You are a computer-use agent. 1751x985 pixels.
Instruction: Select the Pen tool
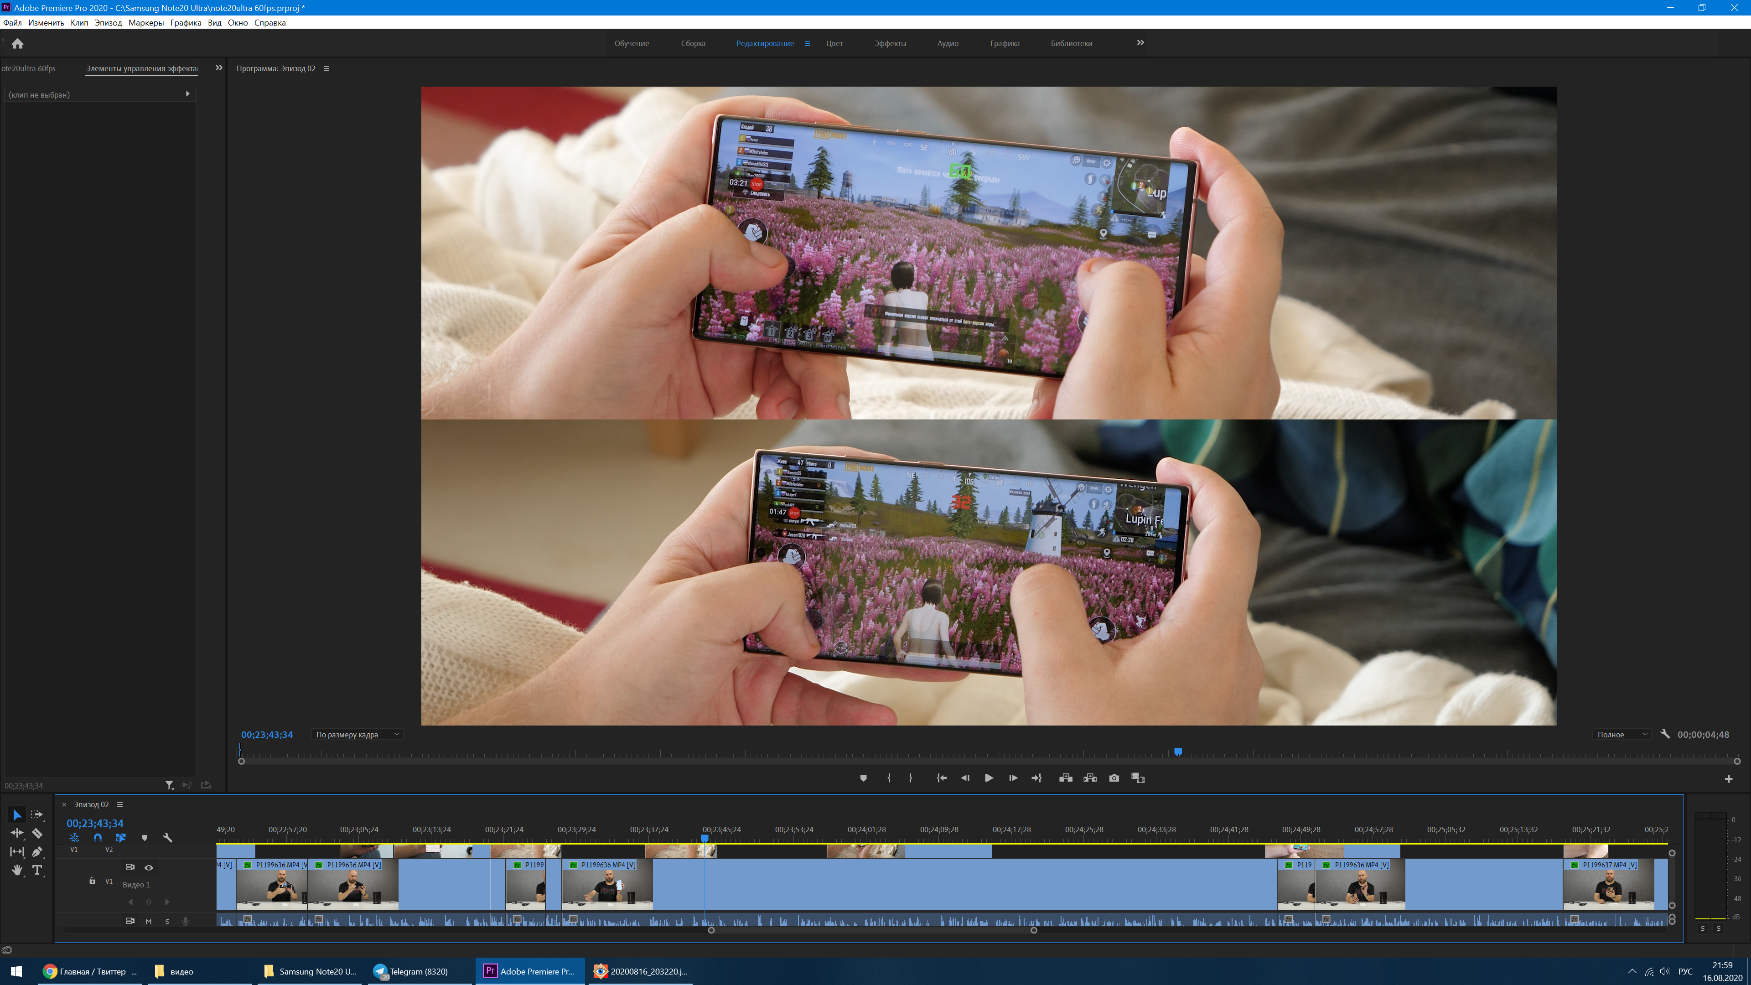tap(36, 851)
